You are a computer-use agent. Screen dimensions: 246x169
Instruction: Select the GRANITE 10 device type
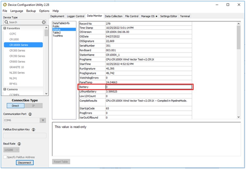[x=17, y=67]
